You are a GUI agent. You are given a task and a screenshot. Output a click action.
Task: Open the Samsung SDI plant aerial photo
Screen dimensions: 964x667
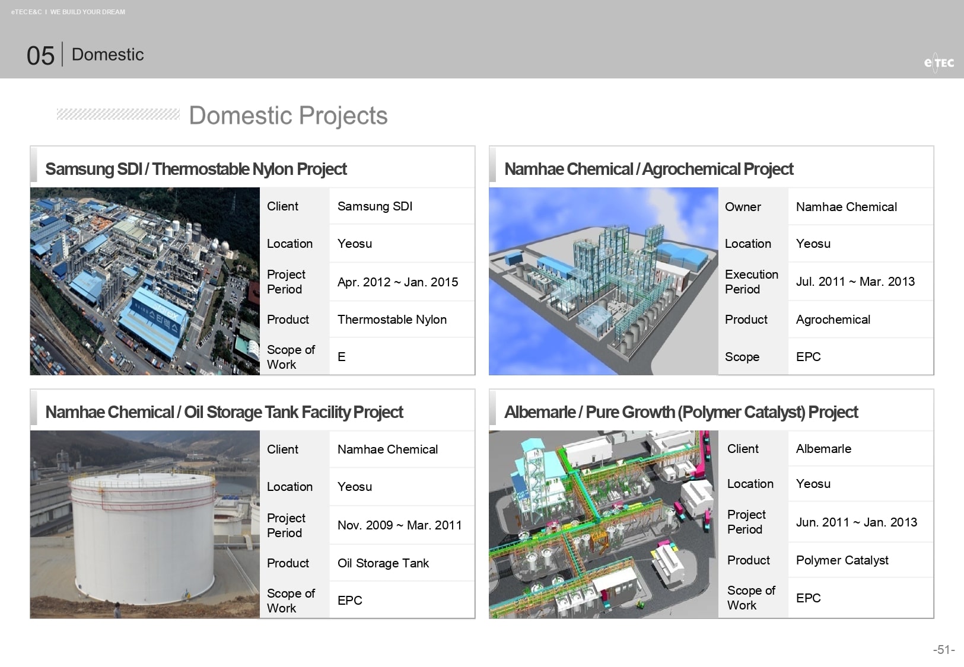(x=145, y=281)
